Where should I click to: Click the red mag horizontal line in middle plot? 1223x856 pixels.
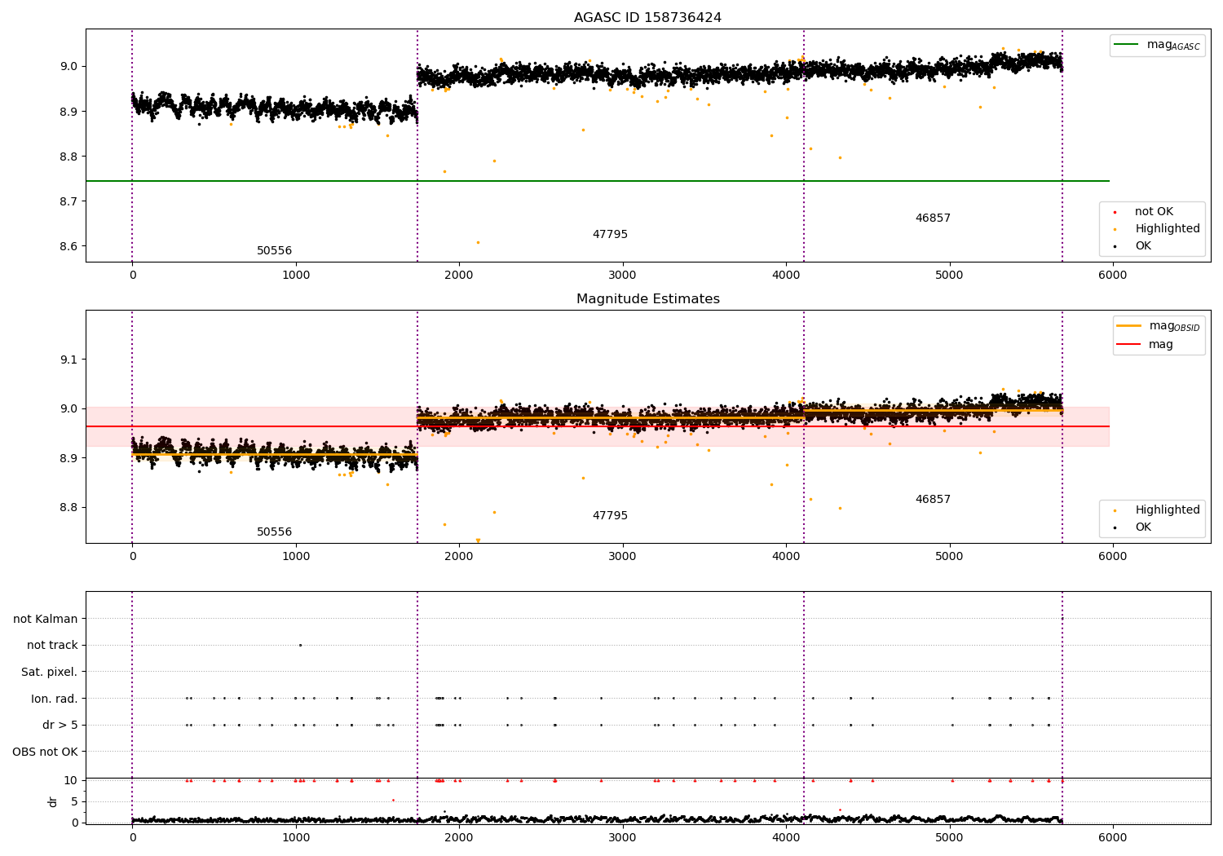pos(598,426)
